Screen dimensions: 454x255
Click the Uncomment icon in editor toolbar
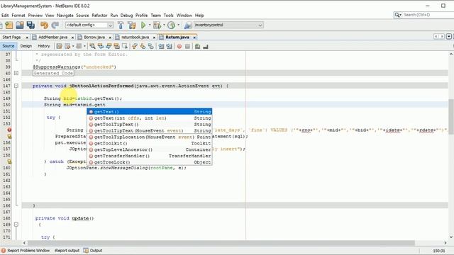click(x=206, y=46)
